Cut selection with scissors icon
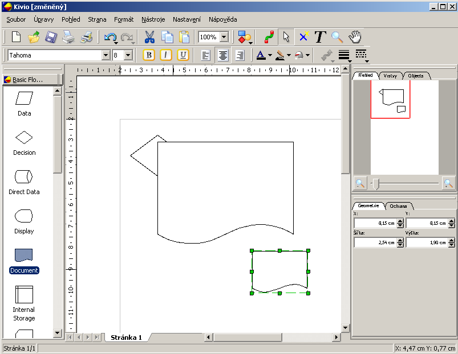458x354 pixels. tap(149, 37)
